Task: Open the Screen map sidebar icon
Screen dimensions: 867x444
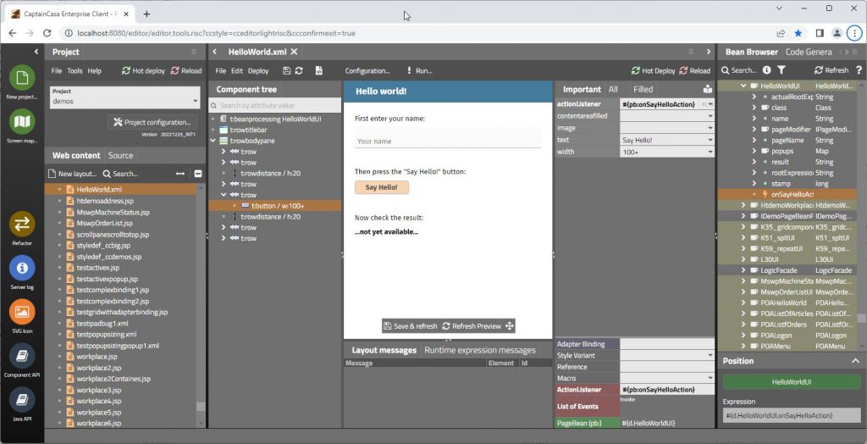Action: 22,122
